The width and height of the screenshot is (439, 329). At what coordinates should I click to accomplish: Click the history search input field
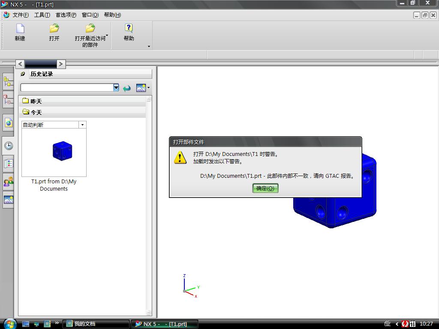click(x=67, y=87)
